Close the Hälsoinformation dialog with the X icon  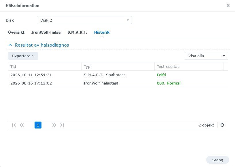[x=228, y=5]
